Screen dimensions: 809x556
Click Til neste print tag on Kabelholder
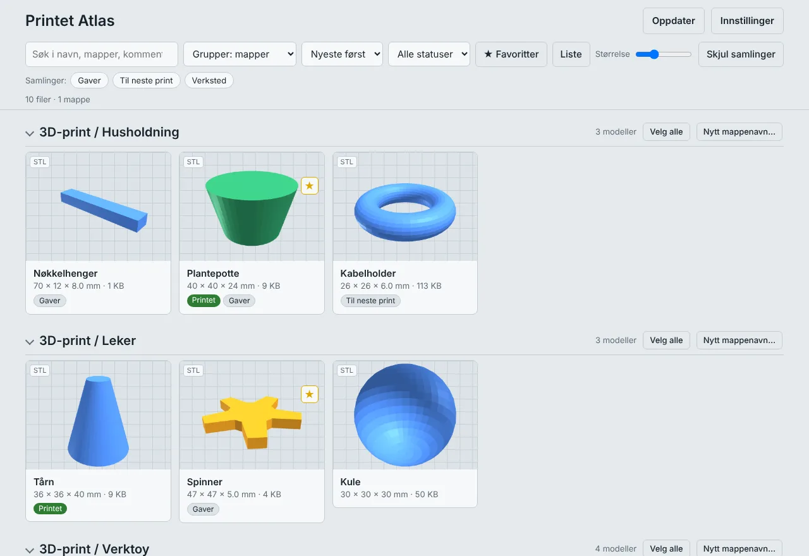pyautogui.click(x=370, y=301)
